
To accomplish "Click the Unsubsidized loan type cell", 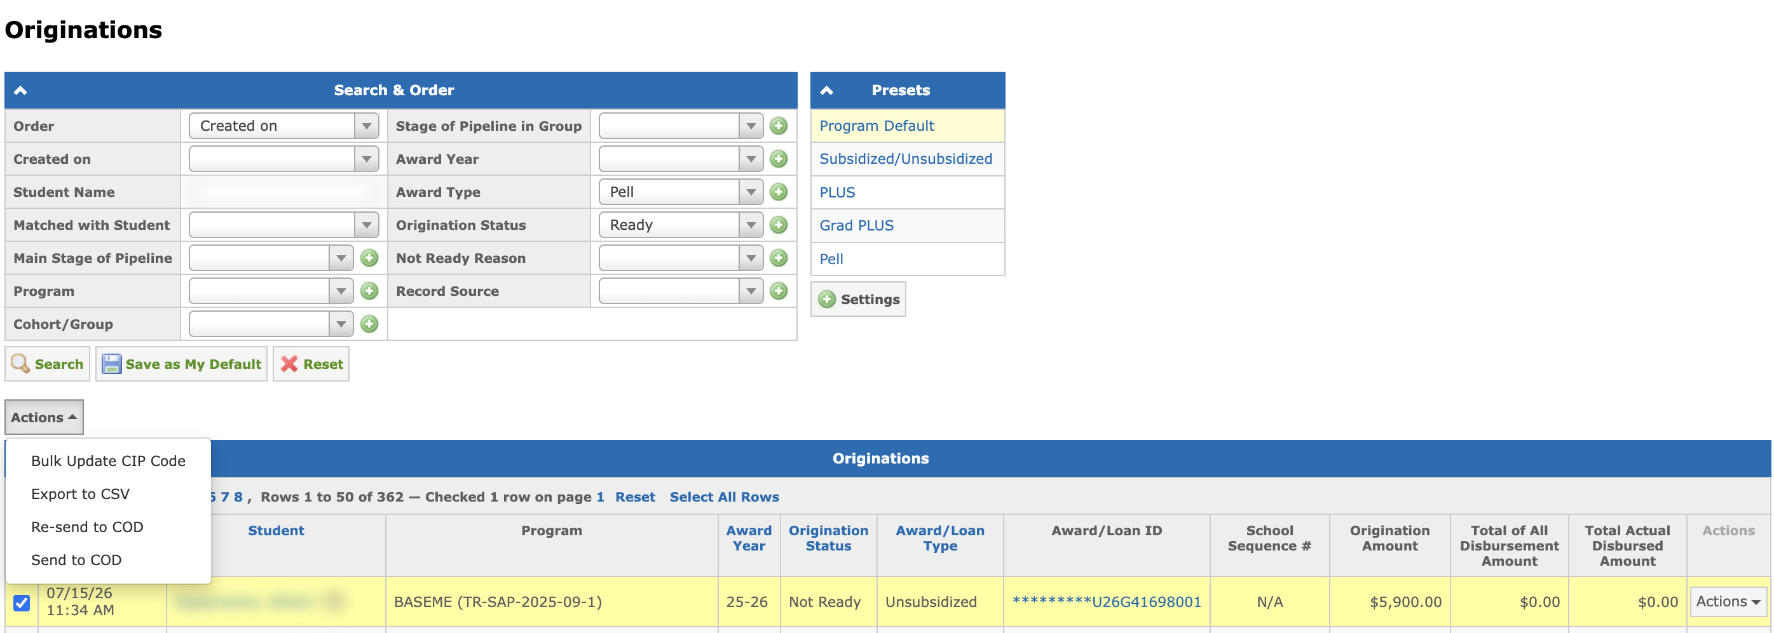I will tap(940, 602).
